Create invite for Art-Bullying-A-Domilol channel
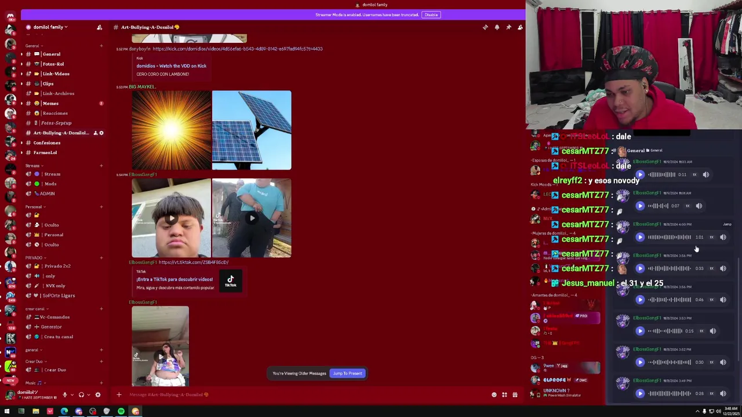The image size is (742, 417). [95, 133]
